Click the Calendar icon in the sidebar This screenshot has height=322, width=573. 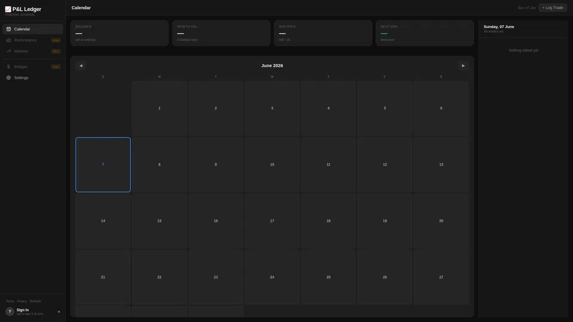tap(8, 29)
